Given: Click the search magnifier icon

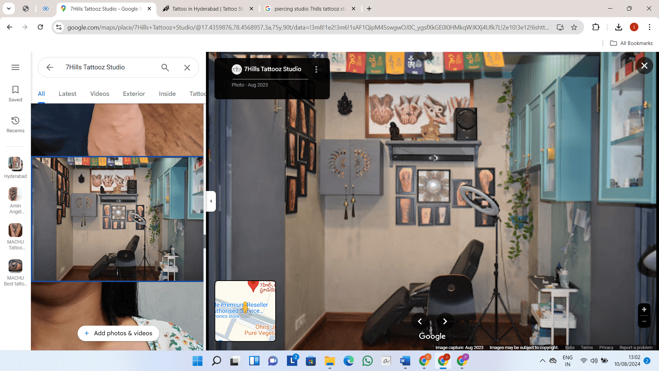Looking at the screenshot, I should pos(165,68).
